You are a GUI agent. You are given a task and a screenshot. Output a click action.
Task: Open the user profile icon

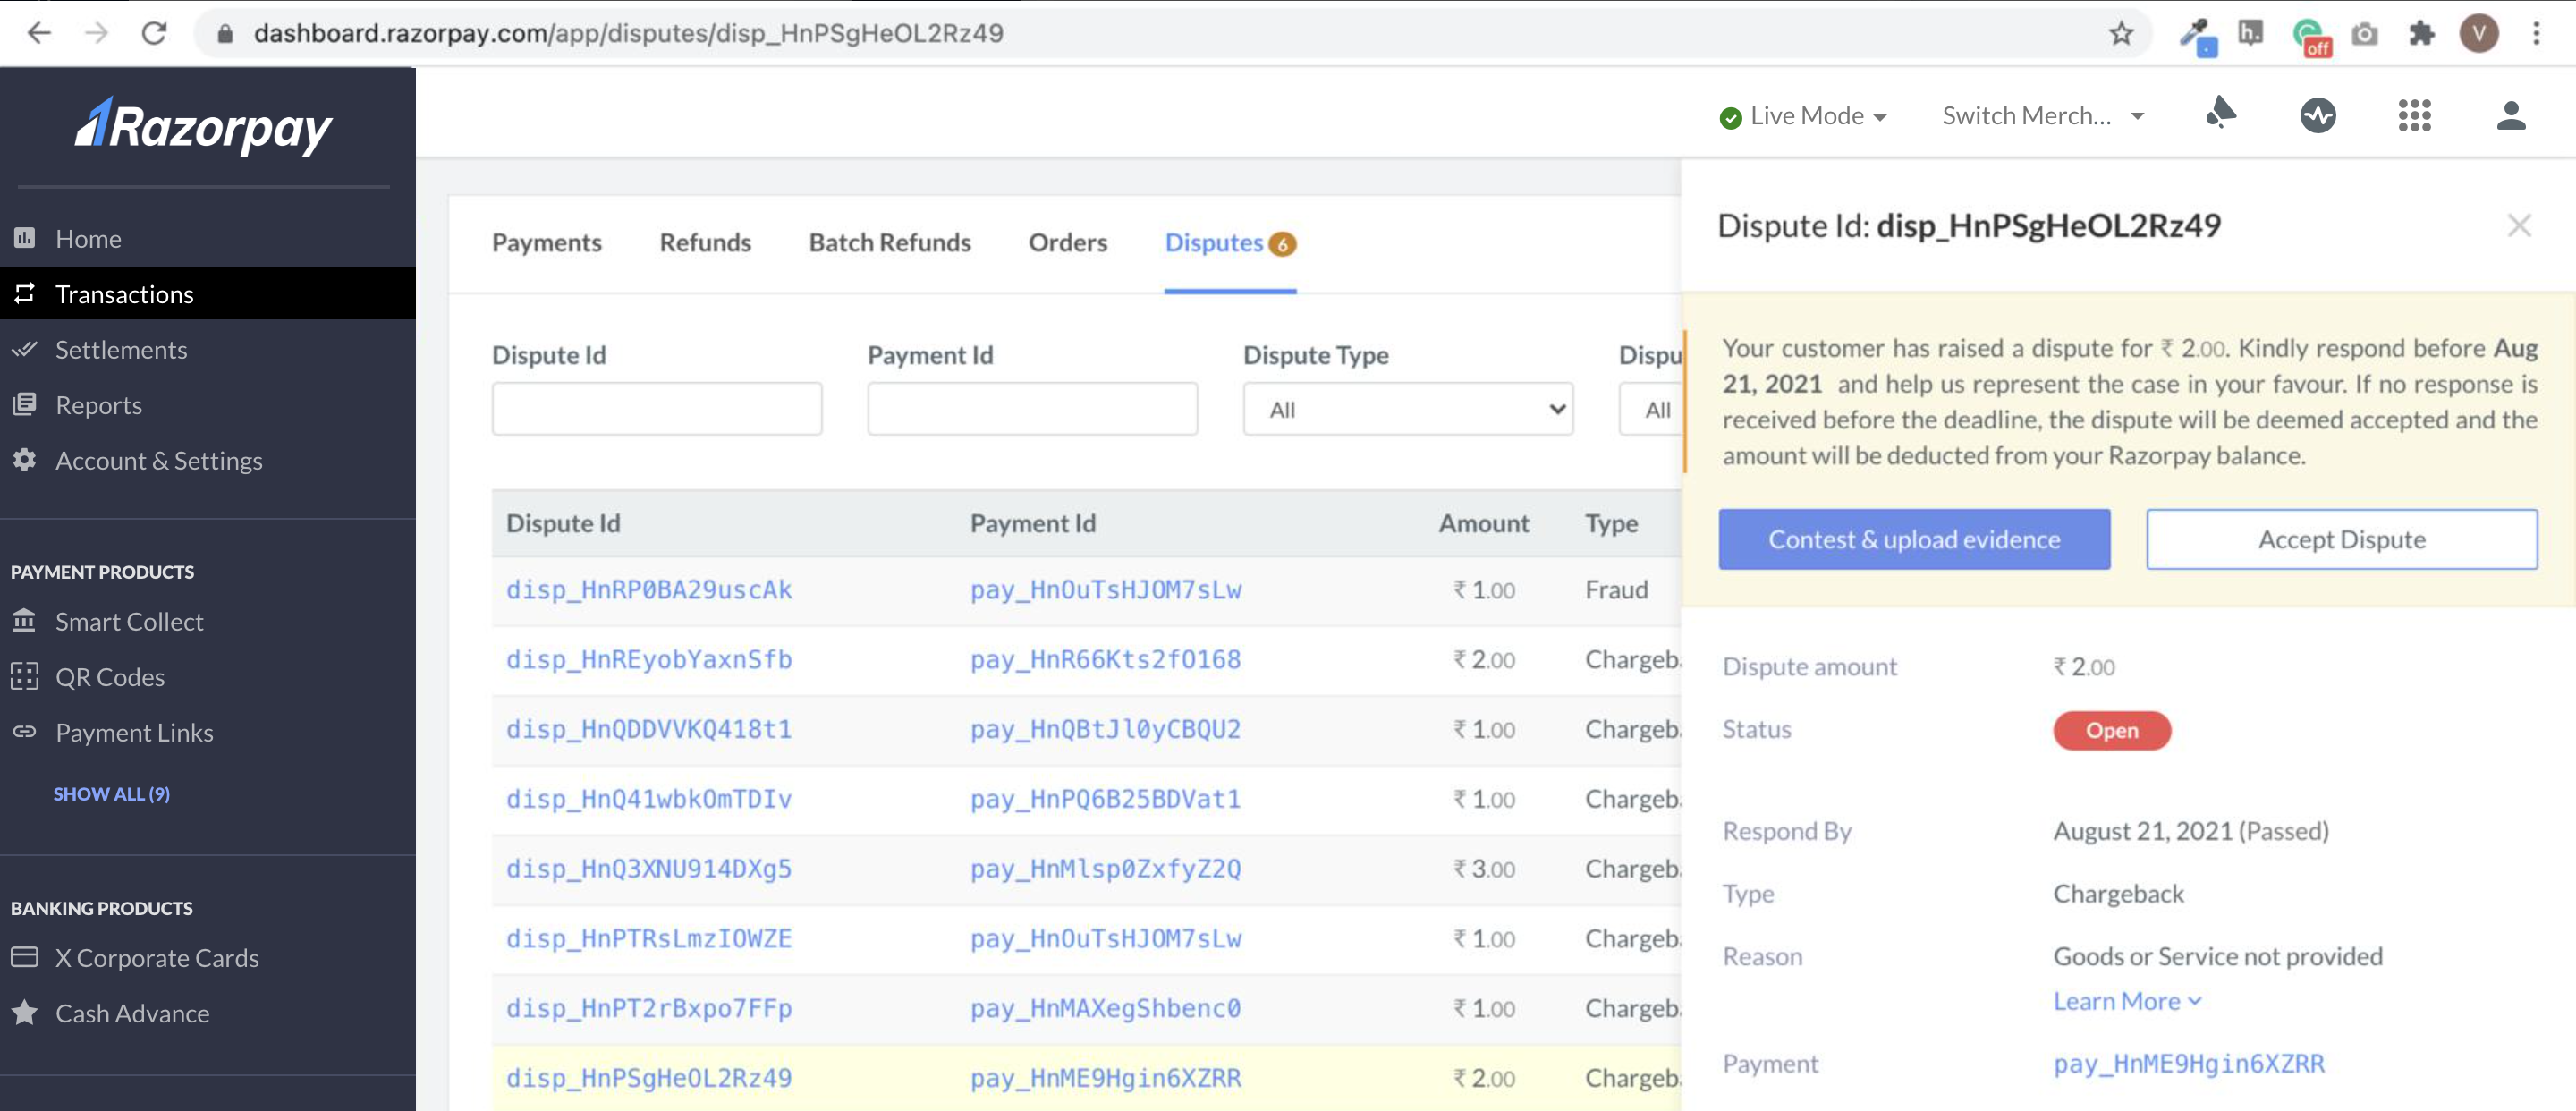click(x=2510, y=116)
